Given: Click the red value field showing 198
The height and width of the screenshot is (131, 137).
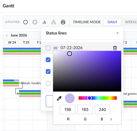Looking at the screenshot, I should click(x=67, y=110).
